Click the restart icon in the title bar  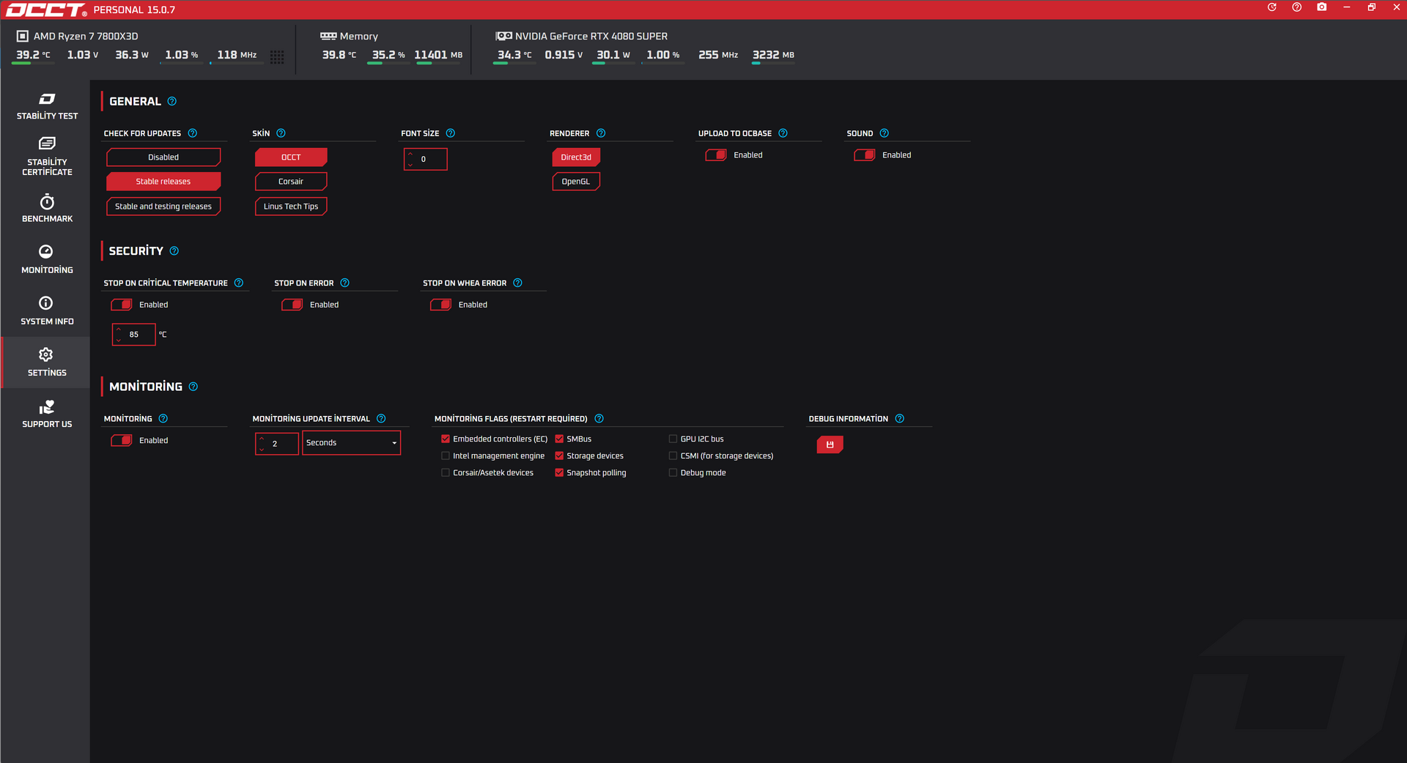point(1272,7)
